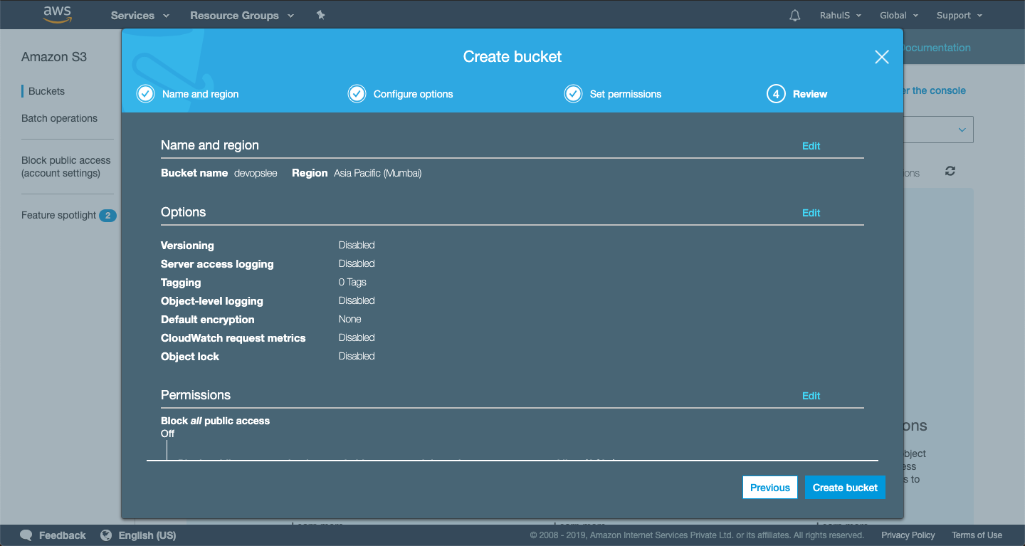Click the globe icon next to English (US)

pyautogui.click(x=106, y=535)
